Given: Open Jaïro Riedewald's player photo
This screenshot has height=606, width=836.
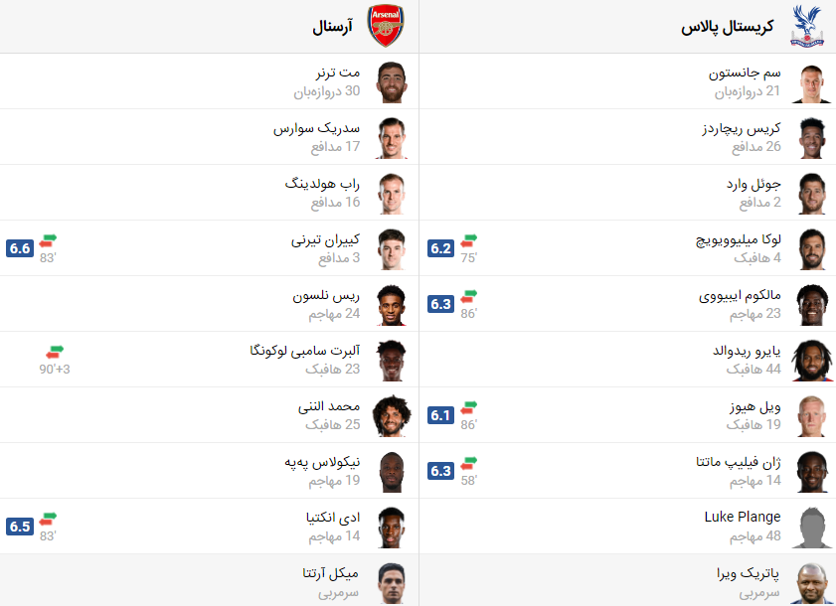Looking at the screenshot, I should coord(812,361).
